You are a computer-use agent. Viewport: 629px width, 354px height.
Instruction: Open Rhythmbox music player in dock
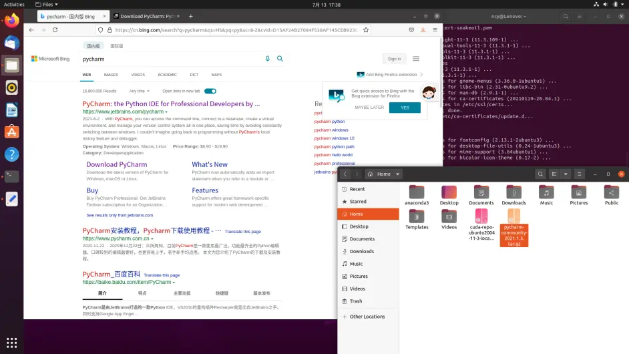pos(11,87)
